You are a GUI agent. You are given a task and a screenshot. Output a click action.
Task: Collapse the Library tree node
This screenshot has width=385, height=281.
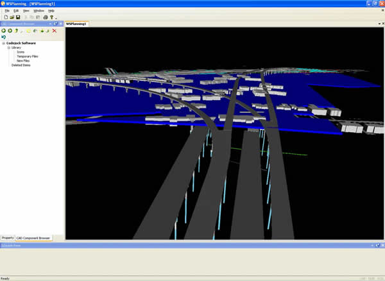click(x=9, y=47)
